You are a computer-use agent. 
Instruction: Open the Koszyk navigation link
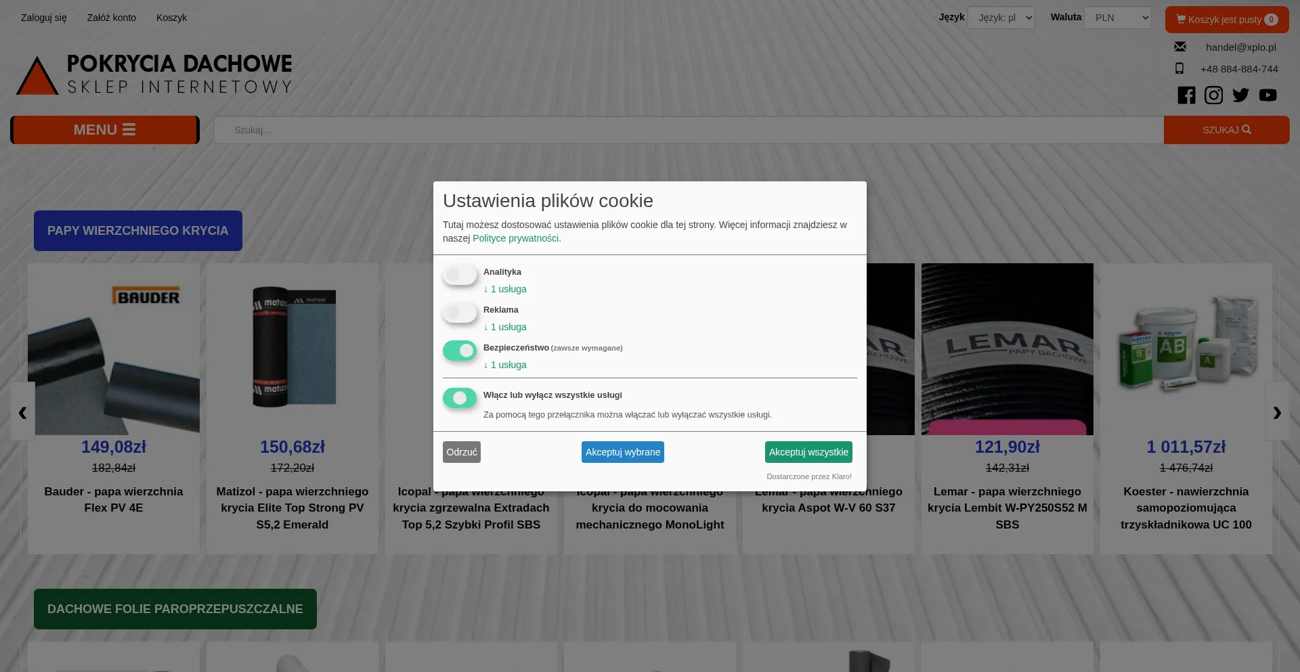(x=171, y=18)
